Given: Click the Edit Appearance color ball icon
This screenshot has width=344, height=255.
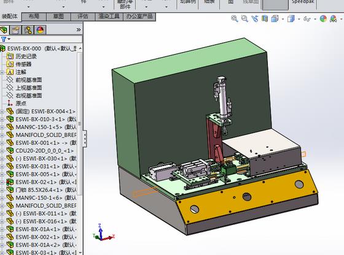Looking at the screenshot, I should click(x=323, y=18).
